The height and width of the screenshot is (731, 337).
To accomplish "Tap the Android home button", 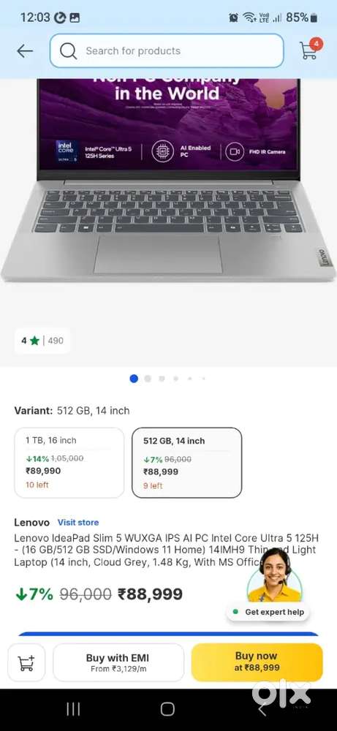I will [167, 709].
